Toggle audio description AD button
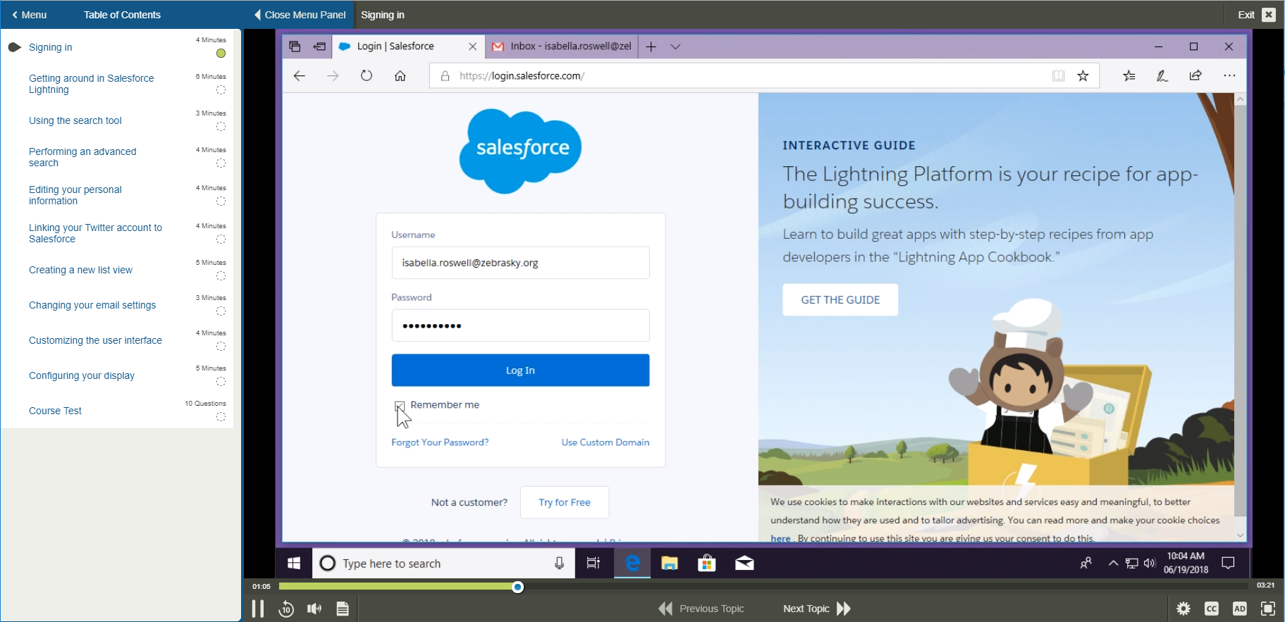This screenshot has height=622, width=1285. pos(1239,609)
